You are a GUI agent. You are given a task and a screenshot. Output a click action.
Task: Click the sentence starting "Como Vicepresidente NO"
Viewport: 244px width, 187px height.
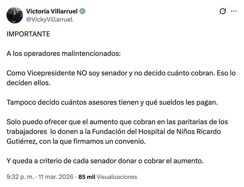(x=120, y=73)
